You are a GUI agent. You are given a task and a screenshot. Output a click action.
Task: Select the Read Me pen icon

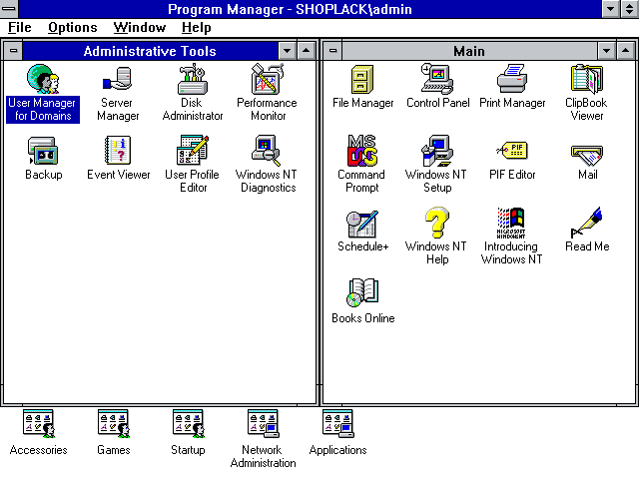coord(587,223)
